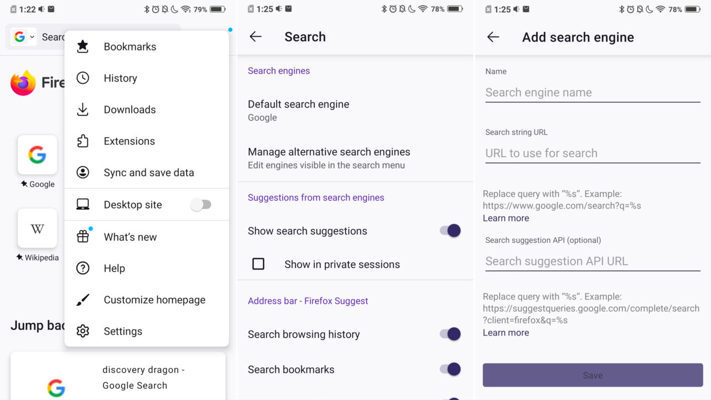
Task: Disable Show search suggestions
Action: pos(449,231)
